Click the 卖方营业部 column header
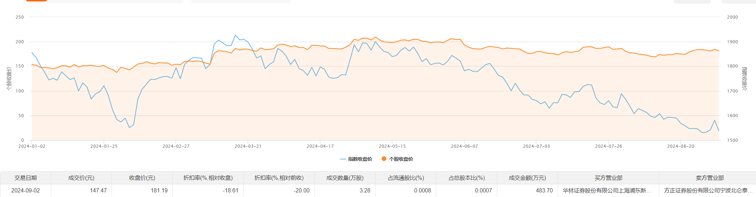This screenshot has height=197, width=756. (709, 178)
